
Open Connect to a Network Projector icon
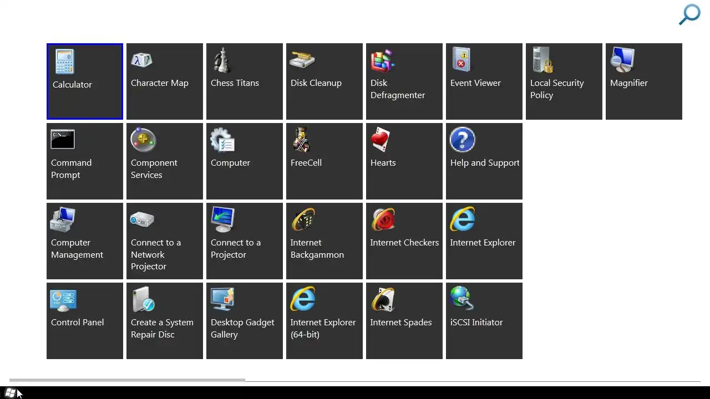tap(142, 220)
